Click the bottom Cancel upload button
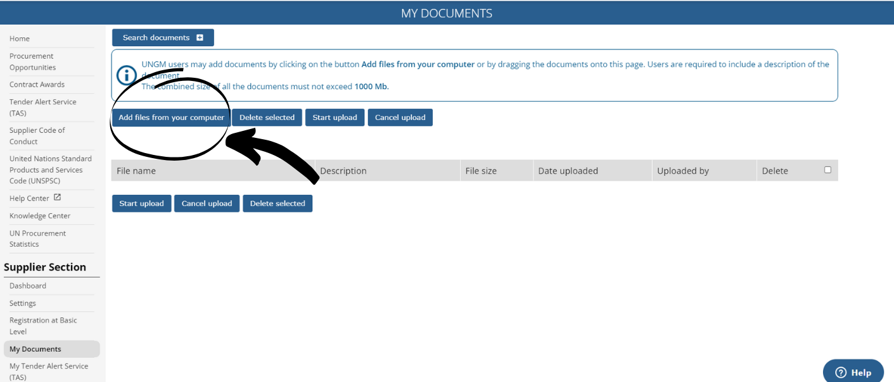This screenshot has height=382, width=894. (207, 203)
